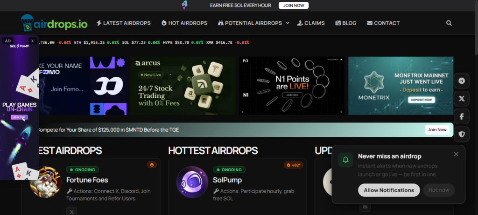This screenshot has width=478, height=215.
Task: Click the Not now button
Action: (439, 190)
